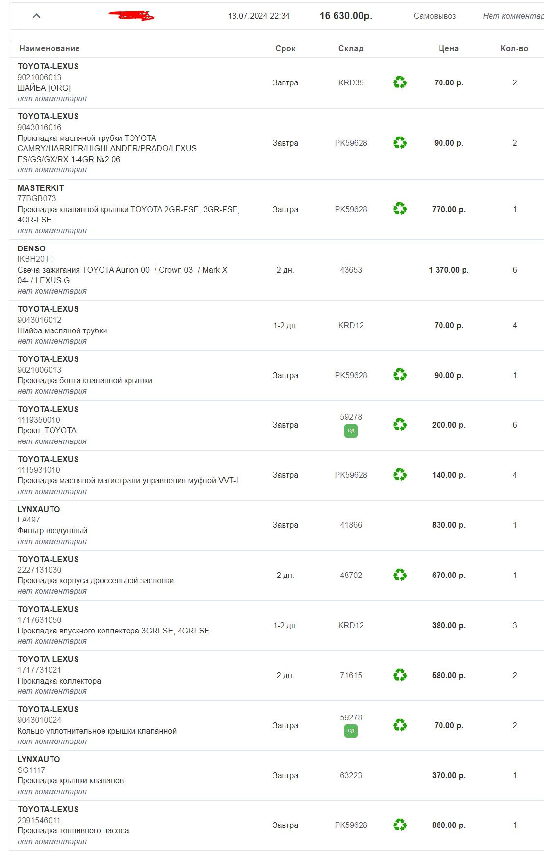The image size is (544, 852).
Task: Click recycle icon in 1119350010 Прокл. TOYOTA row
Action: coord(400,425)
